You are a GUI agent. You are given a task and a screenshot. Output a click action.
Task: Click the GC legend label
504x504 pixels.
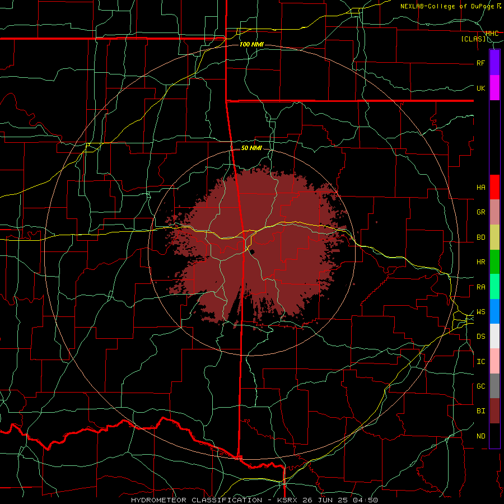[x=480, y=386]
